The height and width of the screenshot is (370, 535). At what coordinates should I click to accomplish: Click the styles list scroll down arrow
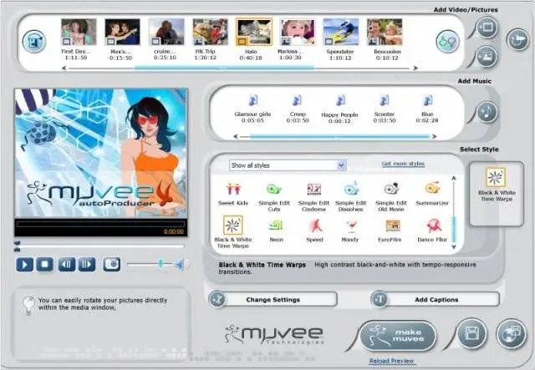point(453,246)
